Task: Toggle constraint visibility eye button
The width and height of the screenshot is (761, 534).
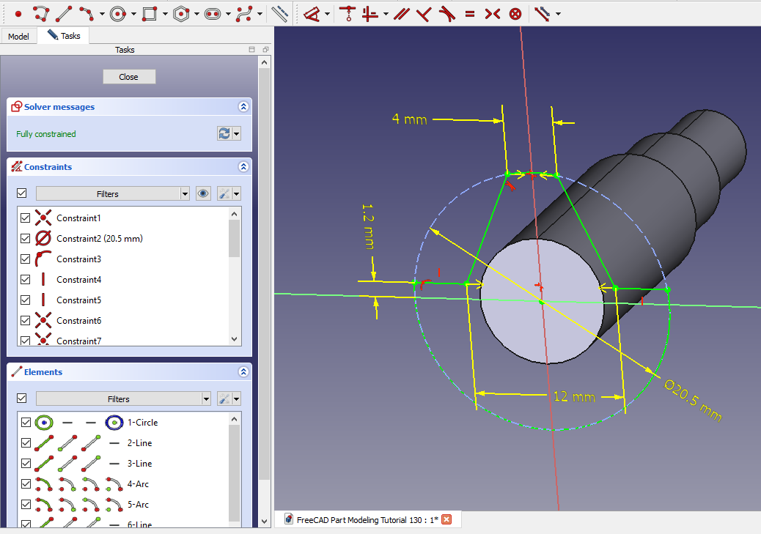Action: coord(204,193)
